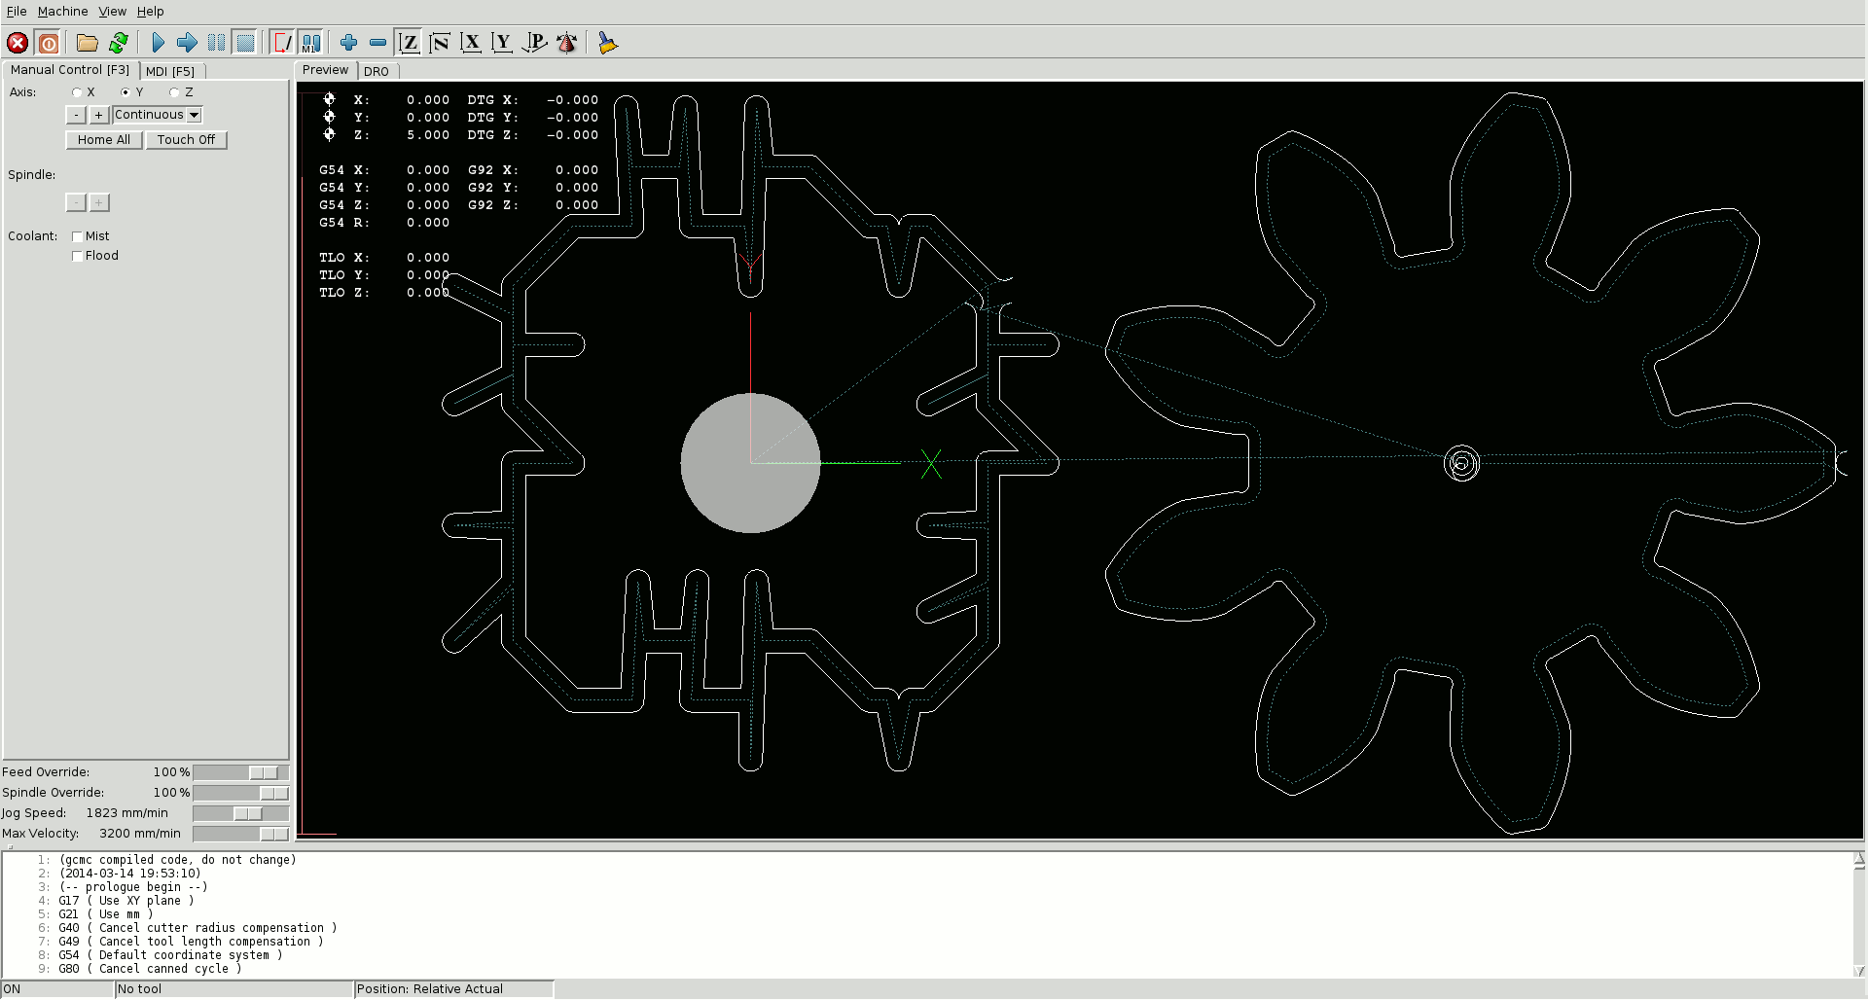Select line G40 cancel cutter compensation

pyautogui.click(x=198, y=928)
